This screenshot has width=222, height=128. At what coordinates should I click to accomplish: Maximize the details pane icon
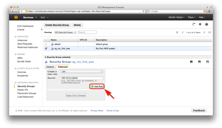click(x=208, y=62)
